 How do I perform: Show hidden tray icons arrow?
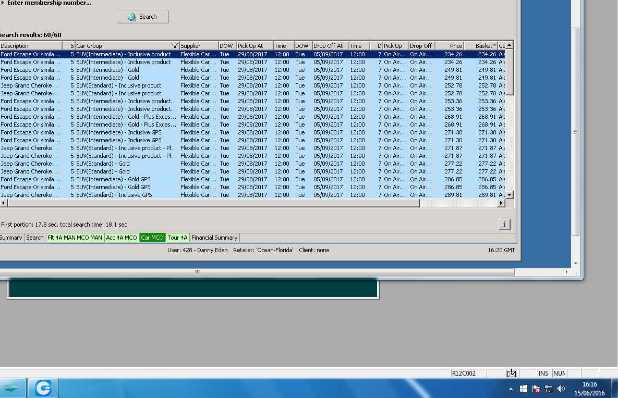pyautogui.click(x=511, y=389)
